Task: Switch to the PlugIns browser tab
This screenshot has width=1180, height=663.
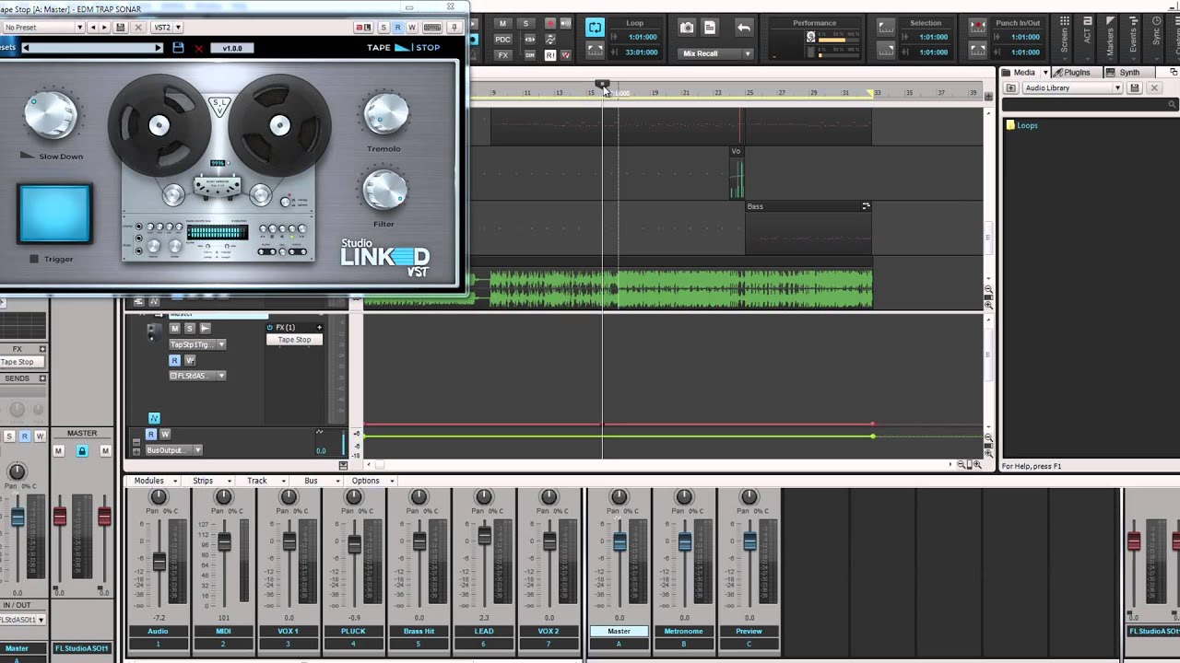Action: 1077,73
